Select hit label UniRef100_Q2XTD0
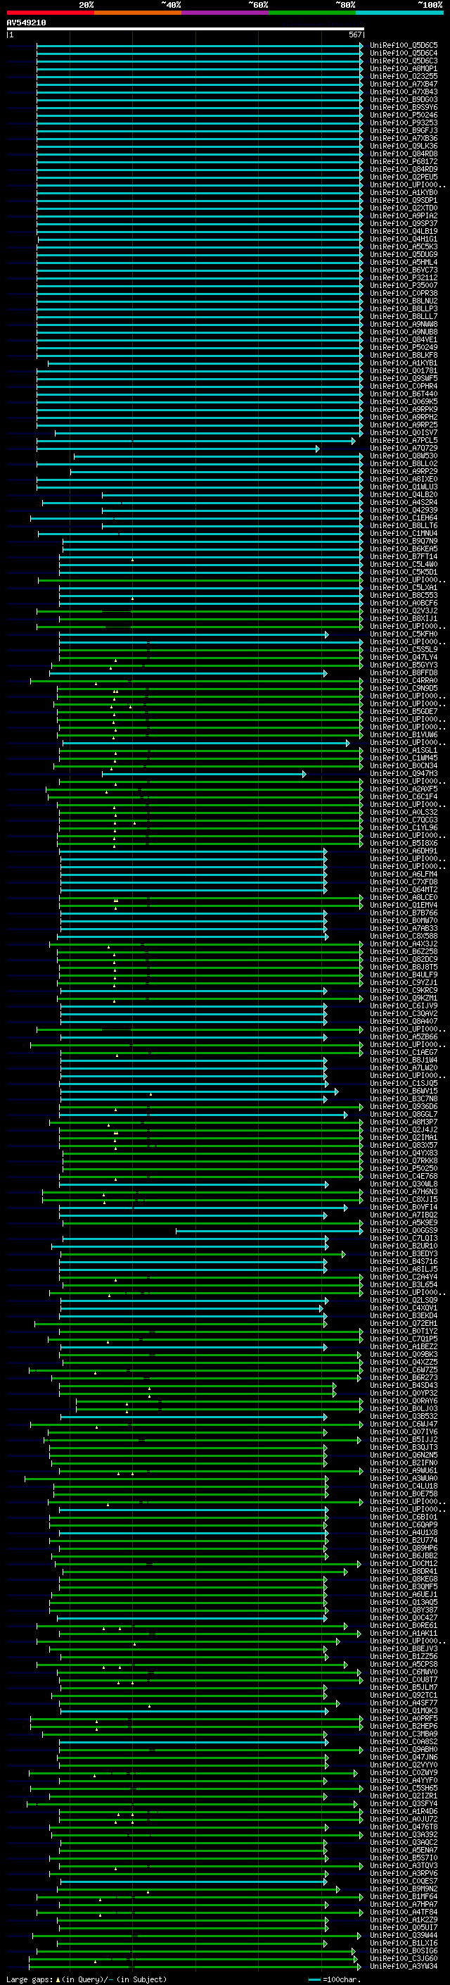 point(404,208)
